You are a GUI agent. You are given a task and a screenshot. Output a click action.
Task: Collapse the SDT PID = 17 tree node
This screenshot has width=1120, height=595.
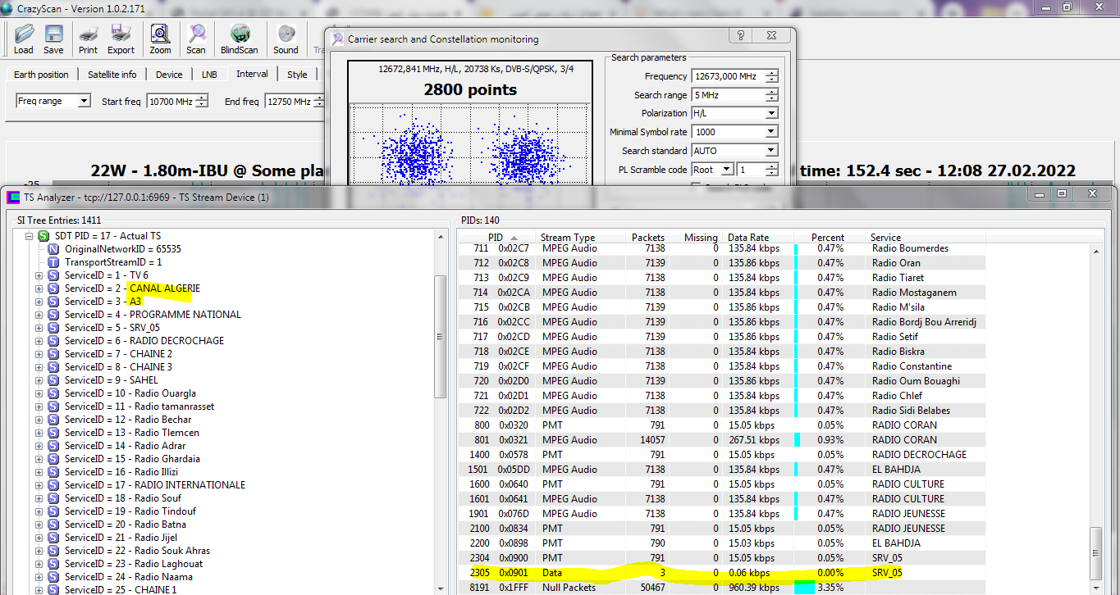coord(28,236)
